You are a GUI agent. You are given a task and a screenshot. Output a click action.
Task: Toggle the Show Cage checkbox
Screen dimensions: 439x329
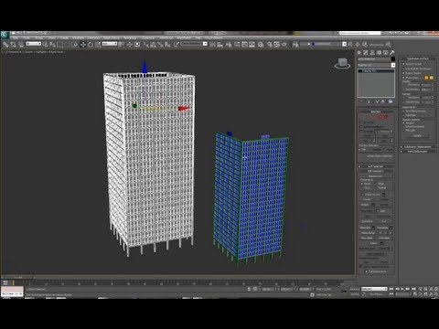point(403,78)
